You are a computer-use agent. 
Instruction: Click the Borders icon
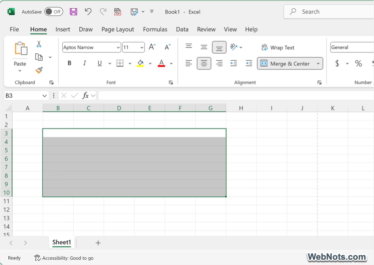tap(120, 63)
